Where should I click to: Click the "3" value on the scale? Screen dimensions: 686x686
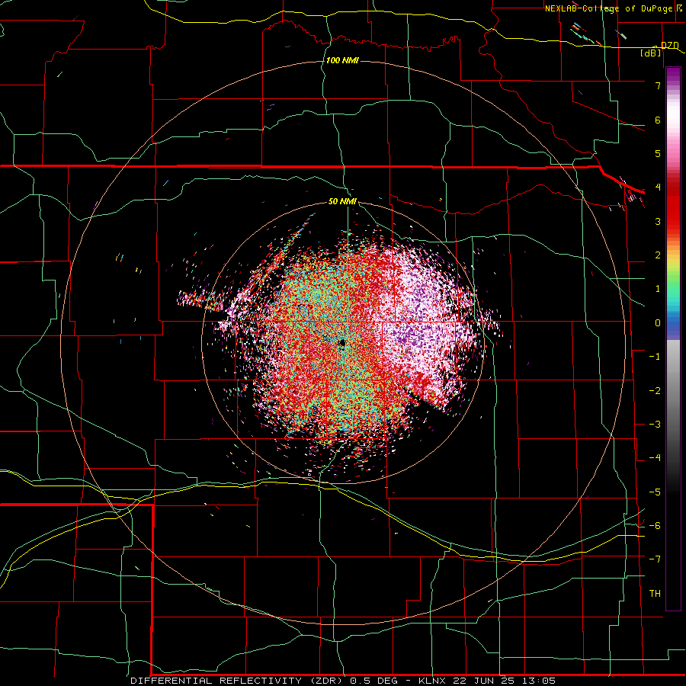pos(658,221)
